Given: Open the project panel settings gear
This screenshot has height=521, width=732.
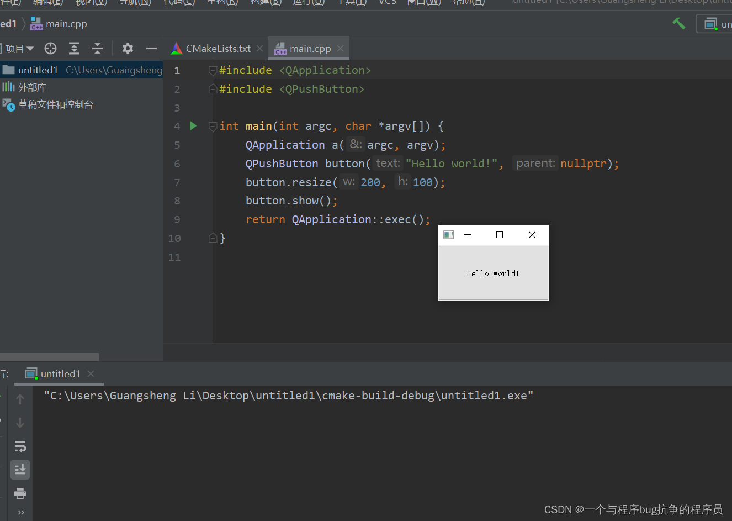Looking at the screenshot, I should pyautogui.click(x=128, y=48).
